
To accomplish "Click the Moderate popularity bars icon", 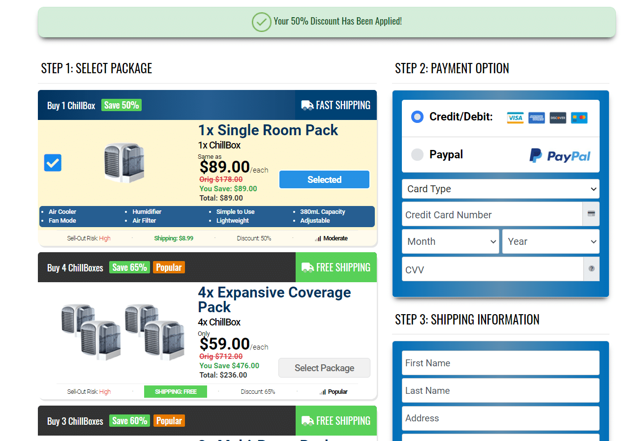I will [x=318, y=238].
